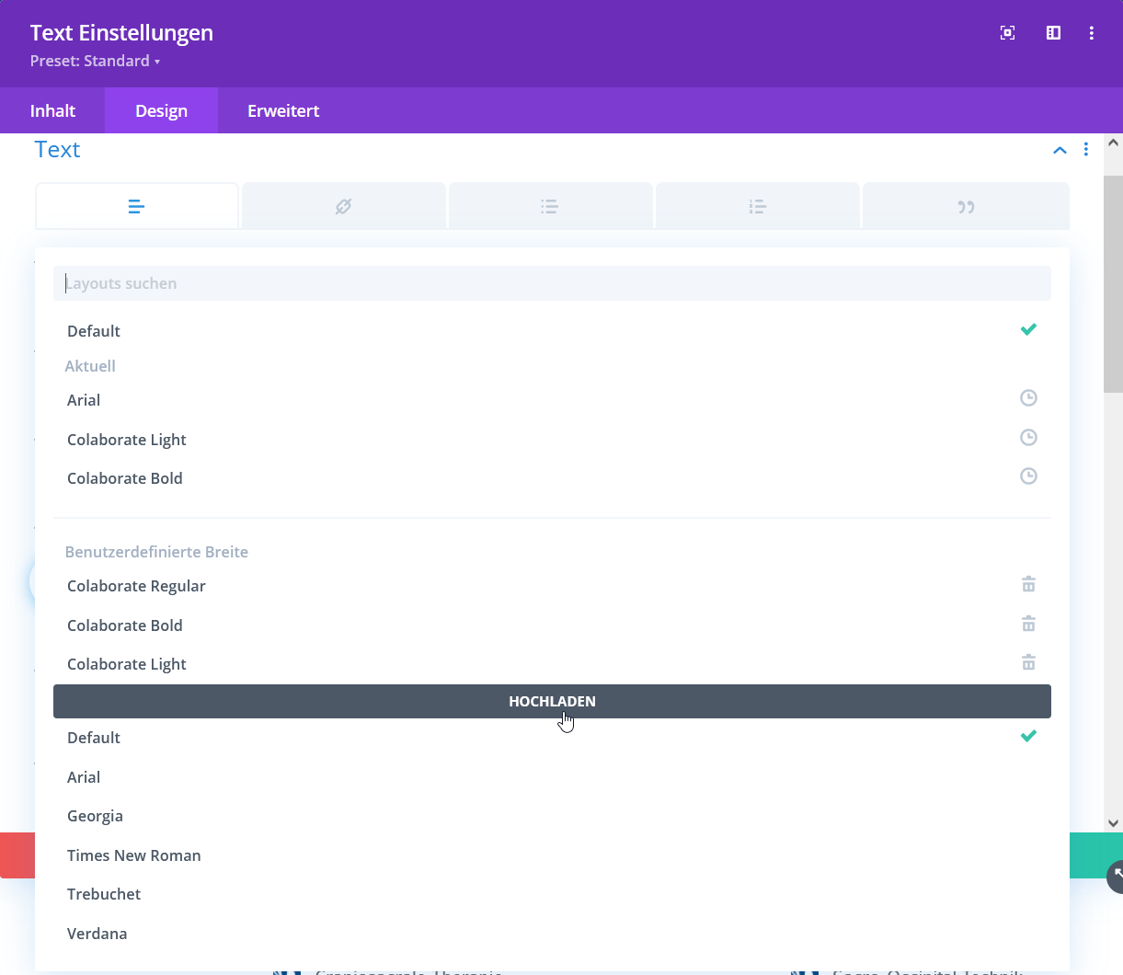Viewport: 1123px width, 975px height.
Task: Select the ordered list style tab
Action: tap(757, 206)
